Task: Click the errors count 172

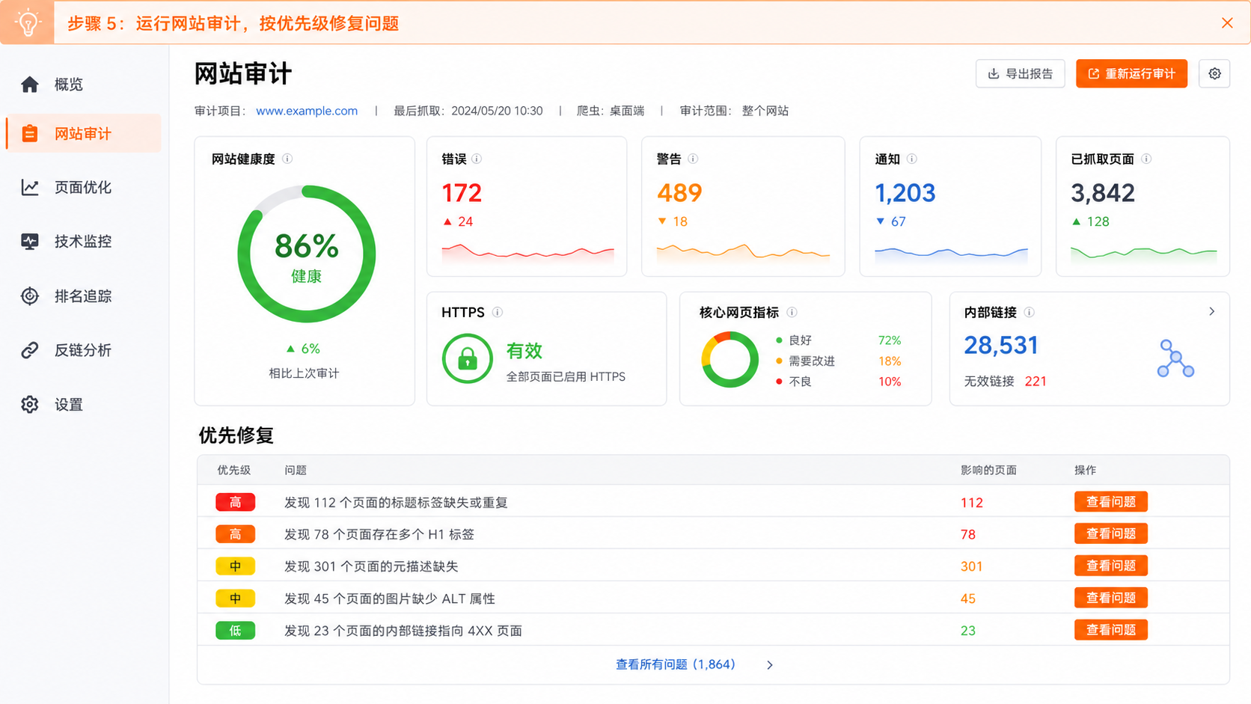Action: 462,193
